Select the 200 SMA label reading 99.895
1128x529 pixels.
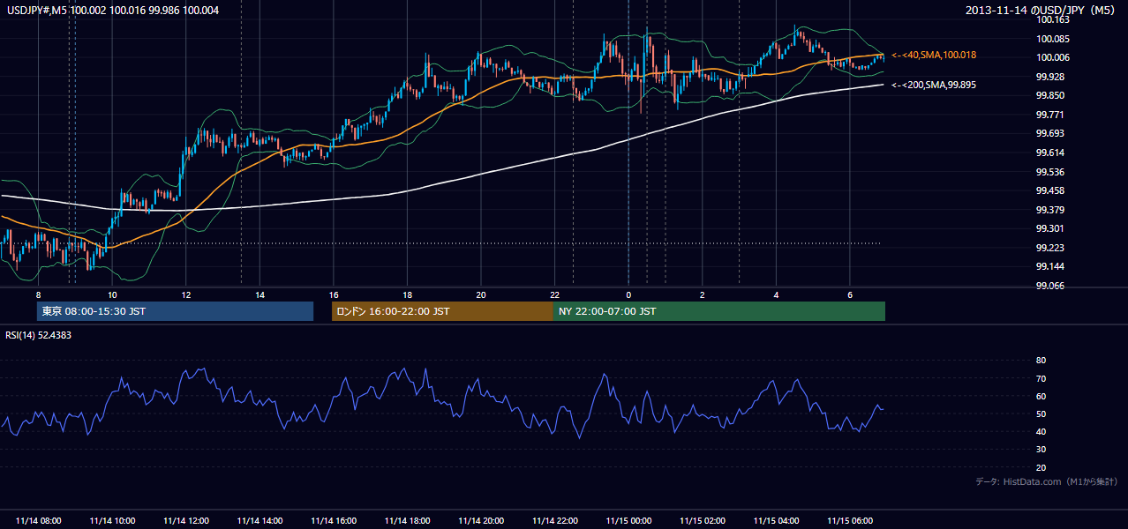coord(934,85)
